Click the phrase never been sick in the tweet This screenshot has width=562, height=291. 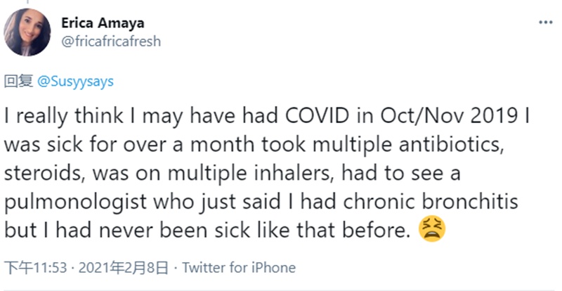[x=174, y=230]
